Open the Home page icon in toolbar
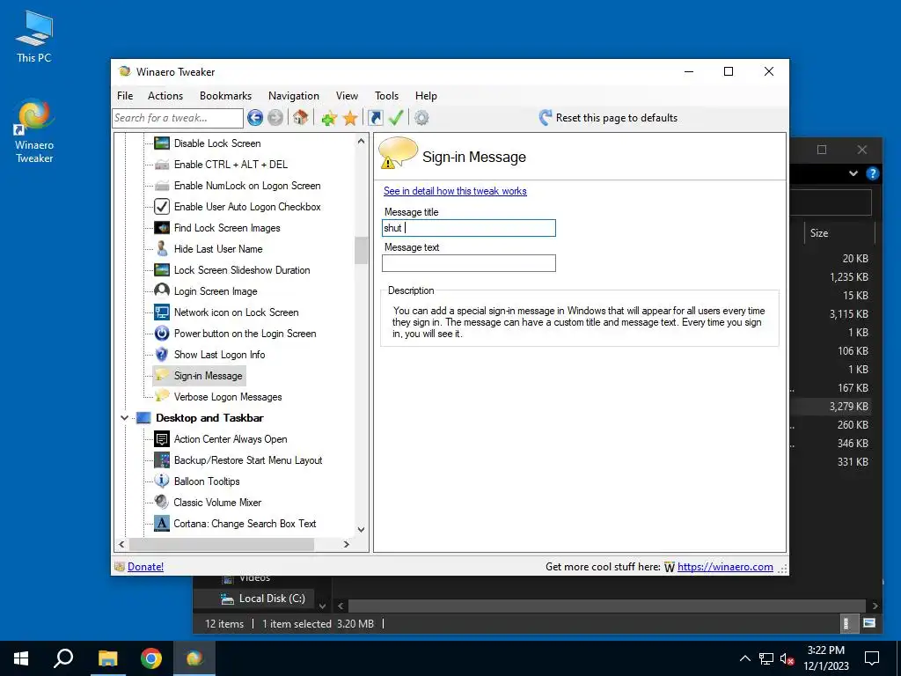 (x=301, y=118)
